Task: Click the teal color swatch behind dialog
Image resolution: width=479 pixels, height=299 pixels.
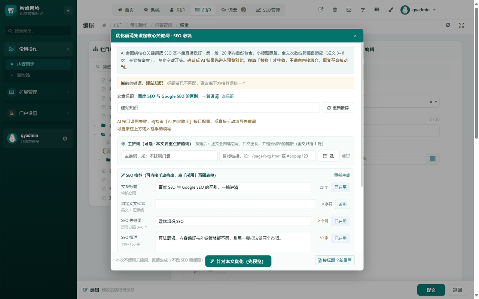Action: (433, 159)
